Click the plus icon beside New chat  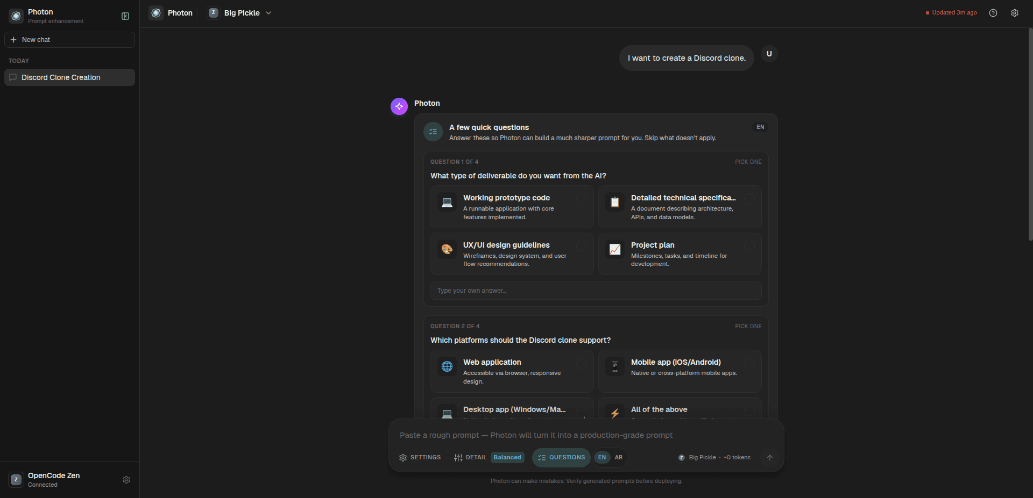[x=13, y=40]
